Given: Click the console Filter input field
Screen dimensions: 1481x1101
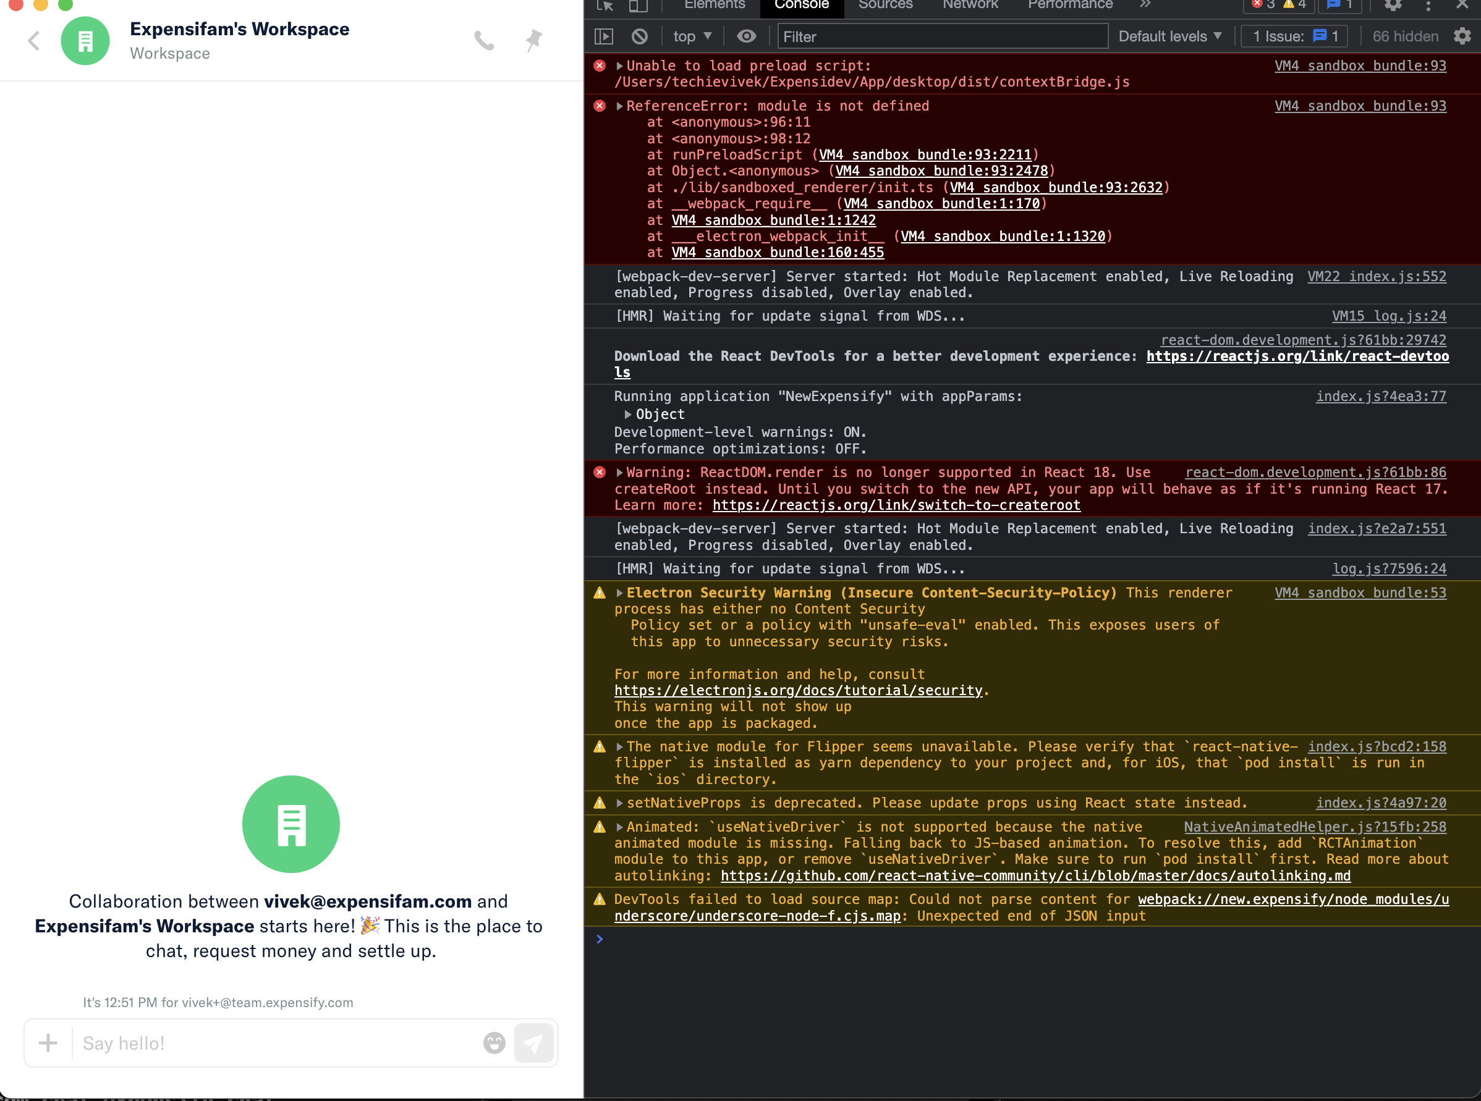Looking at the screenshot, I should (x=941, y=36).
